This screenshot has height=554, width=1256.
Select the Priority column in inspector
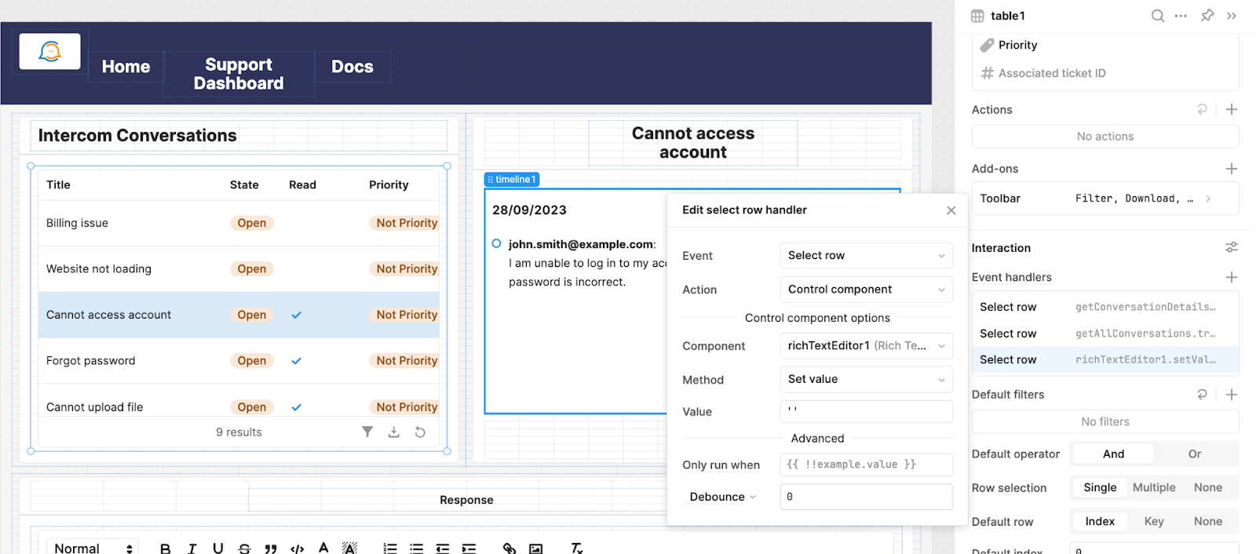point(1105,45)
